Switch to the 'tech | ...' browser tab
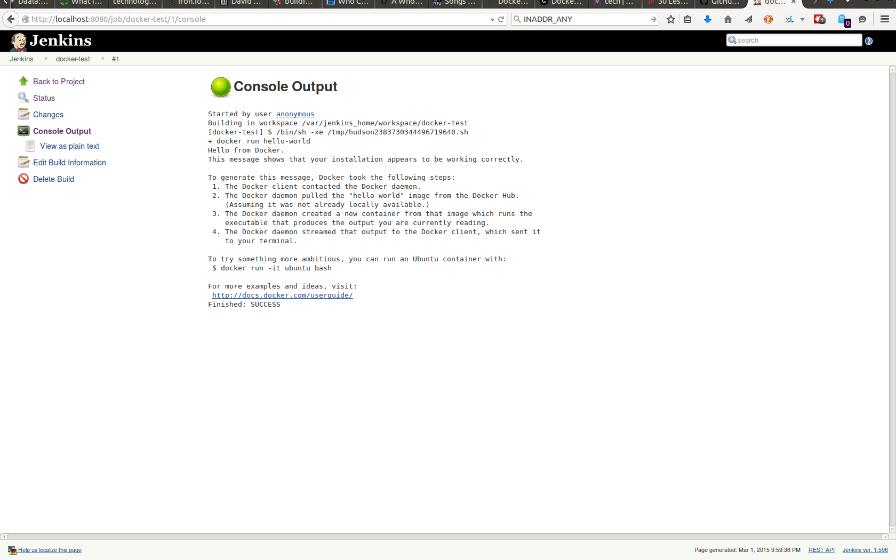The width and height of the screenshot is (896, 560). coord(615,3)
